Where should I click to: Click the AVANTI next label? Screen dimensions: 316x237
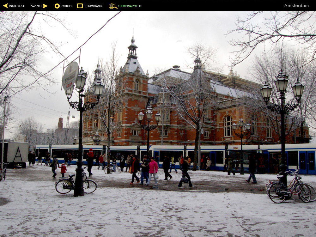[x=36, y=6]
